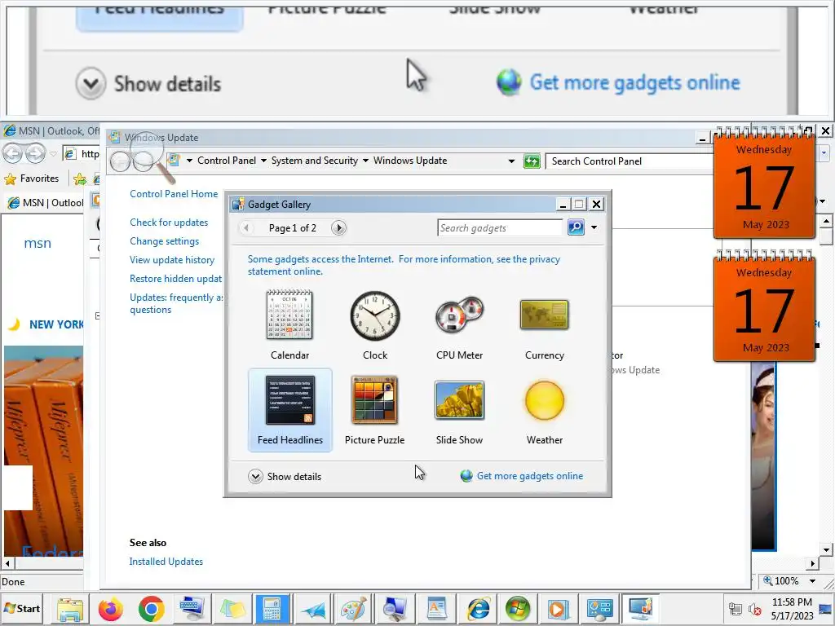Click Control Panel Home link
This screenshot has height=626, width=835.
[174, 194]
